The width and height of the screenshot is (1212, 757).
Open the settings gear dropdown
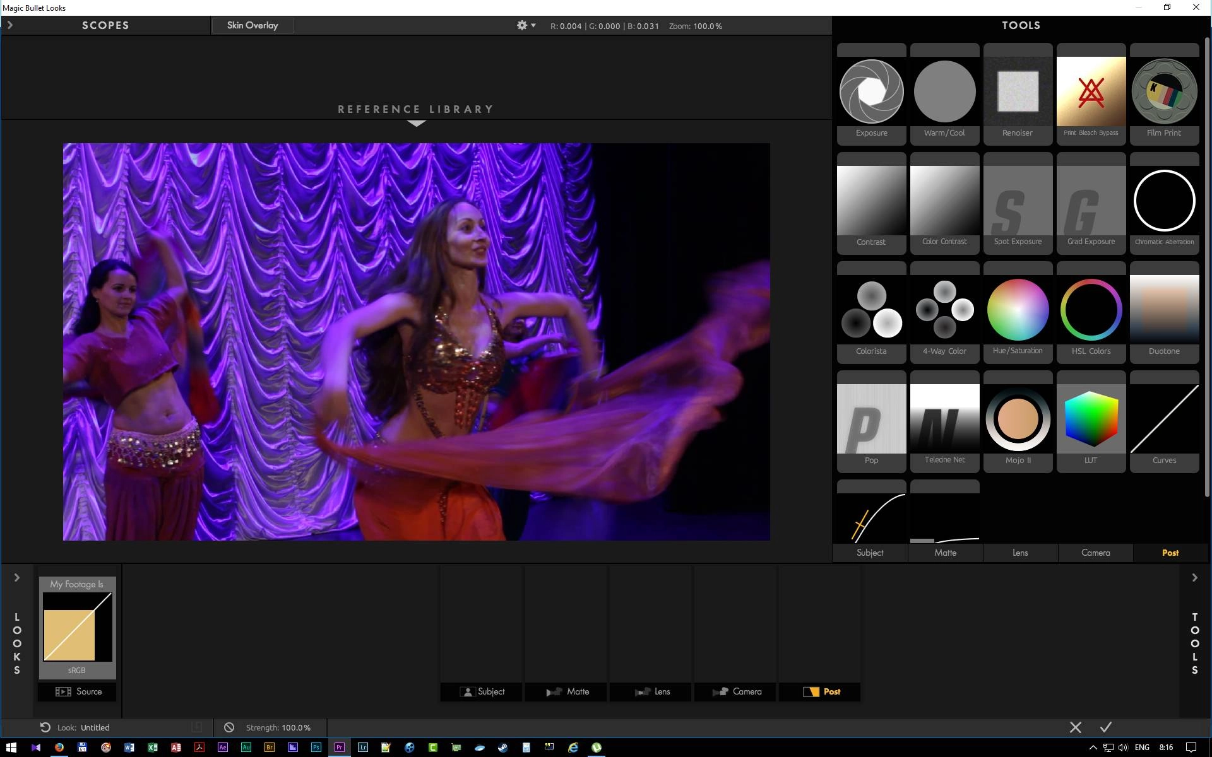pyautogui.click(x=526, y=25)
